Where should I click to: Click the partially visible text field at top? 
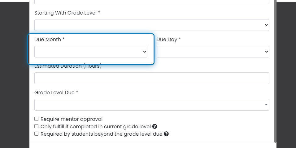[x=152, y=2]
